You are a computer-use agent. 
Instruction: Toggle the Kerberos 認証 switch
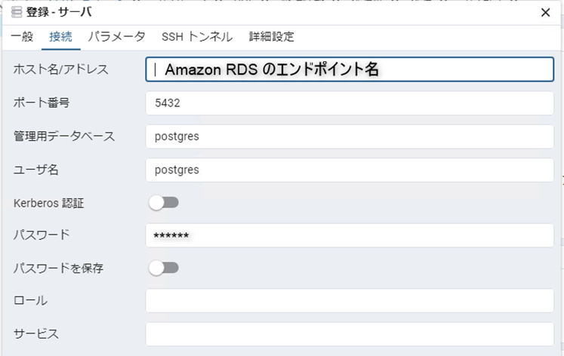[x=164, y=203]
